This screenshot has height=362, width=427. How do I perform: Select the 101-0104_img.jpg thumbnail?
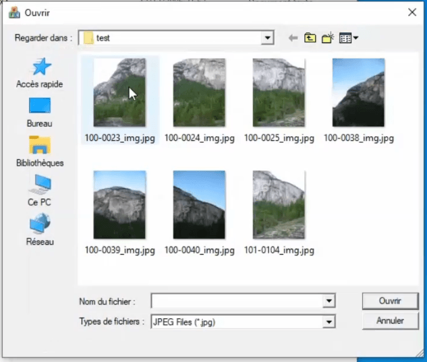pyautogui.click(x=279, y=205)
